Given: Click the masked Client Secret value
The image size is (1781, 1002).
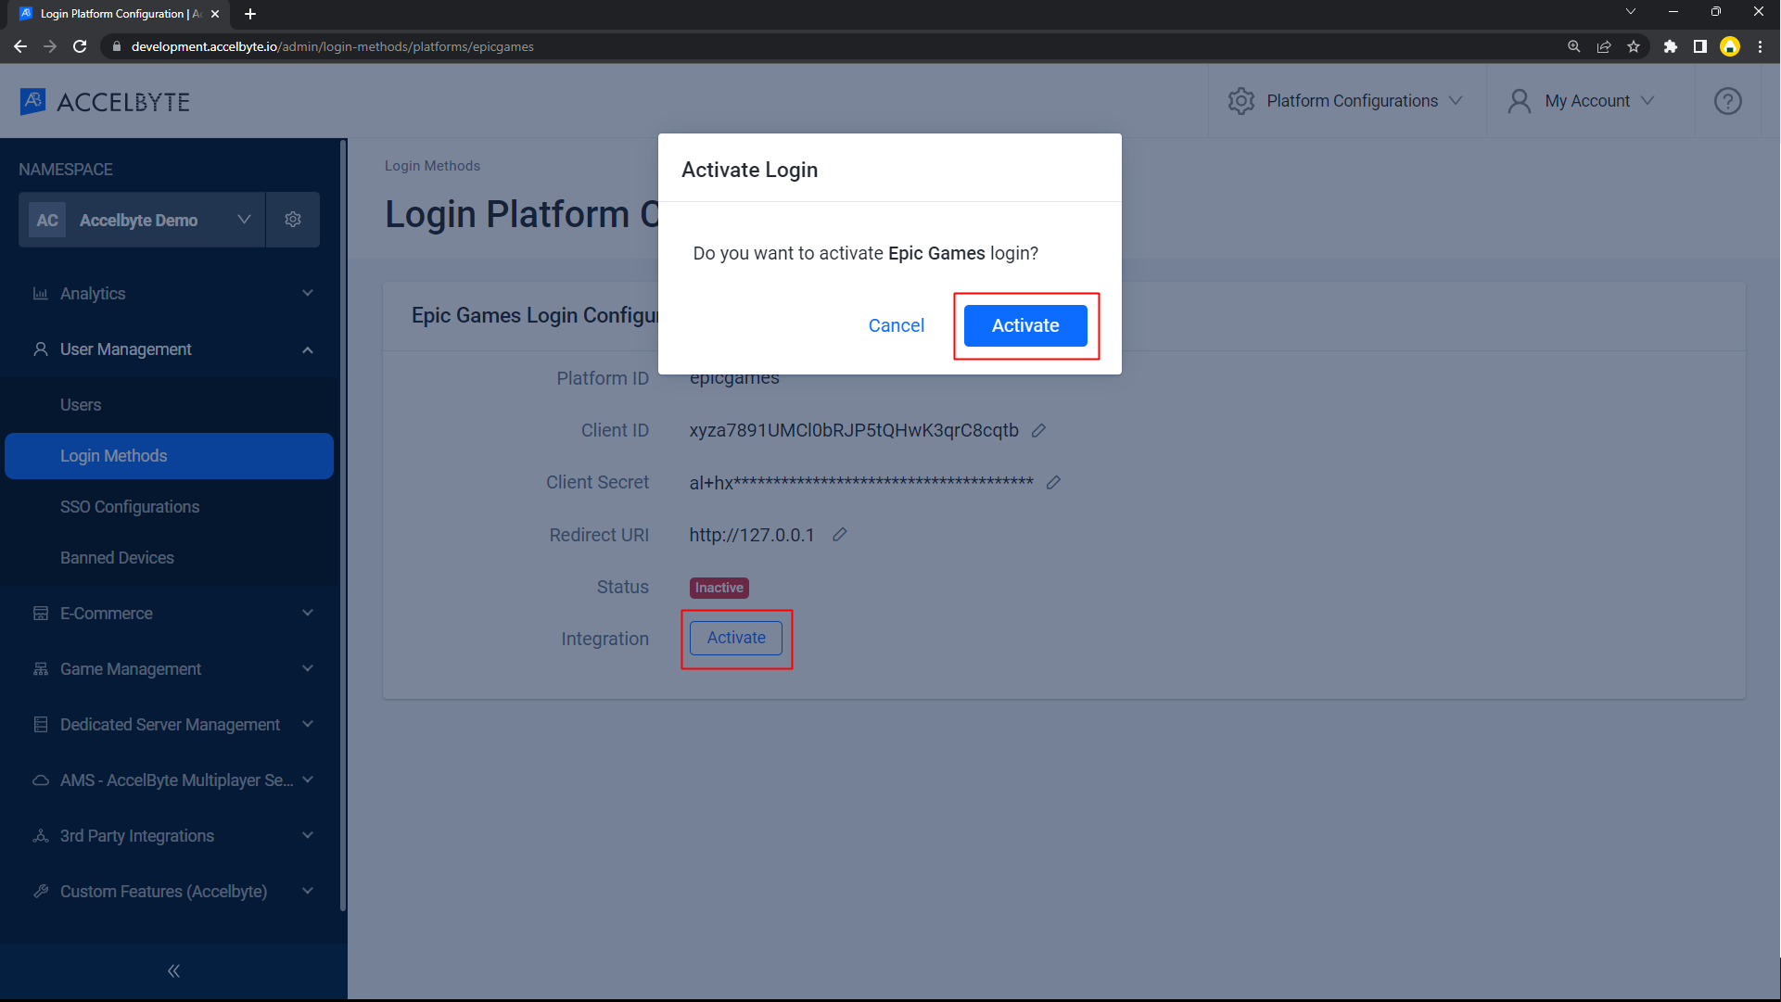Looking at the screenshot, I should 861,482.
